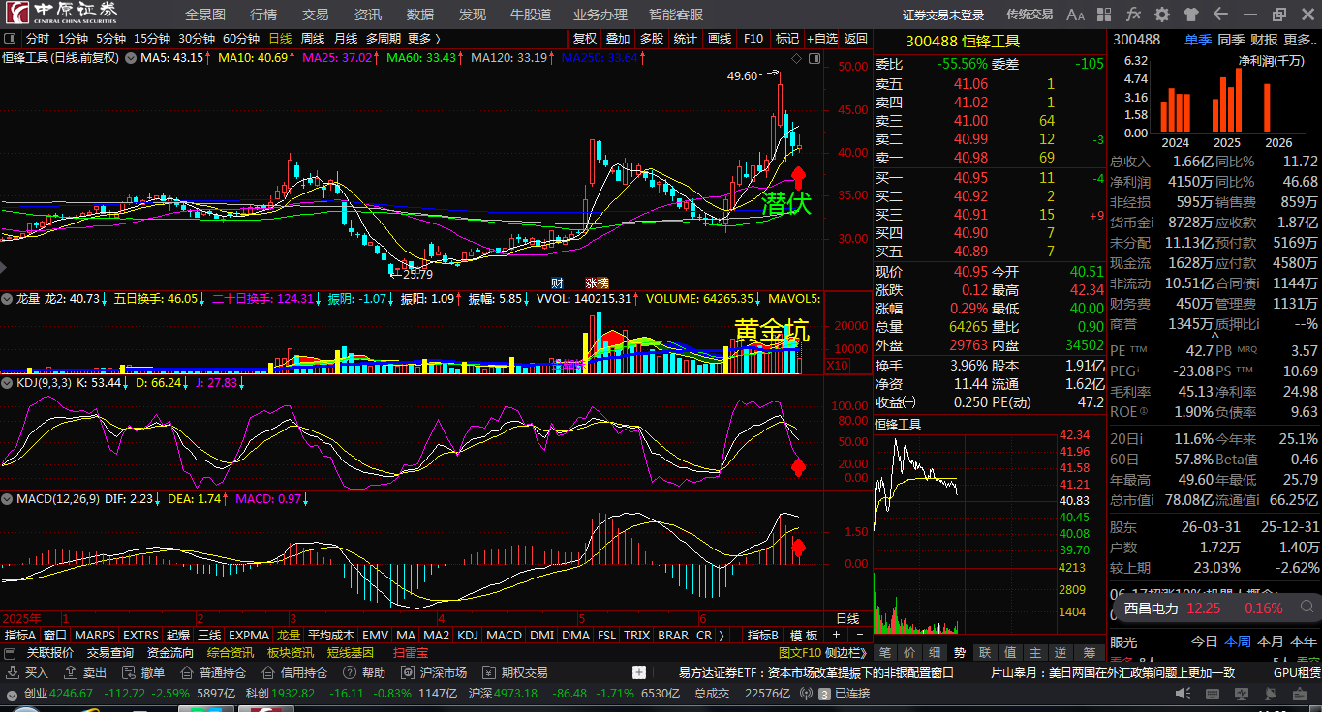Image resolution: width=1322 pixels, height=712 pixels.
Task: Expand the index bar arrow beside 创业
Action: 12,694
